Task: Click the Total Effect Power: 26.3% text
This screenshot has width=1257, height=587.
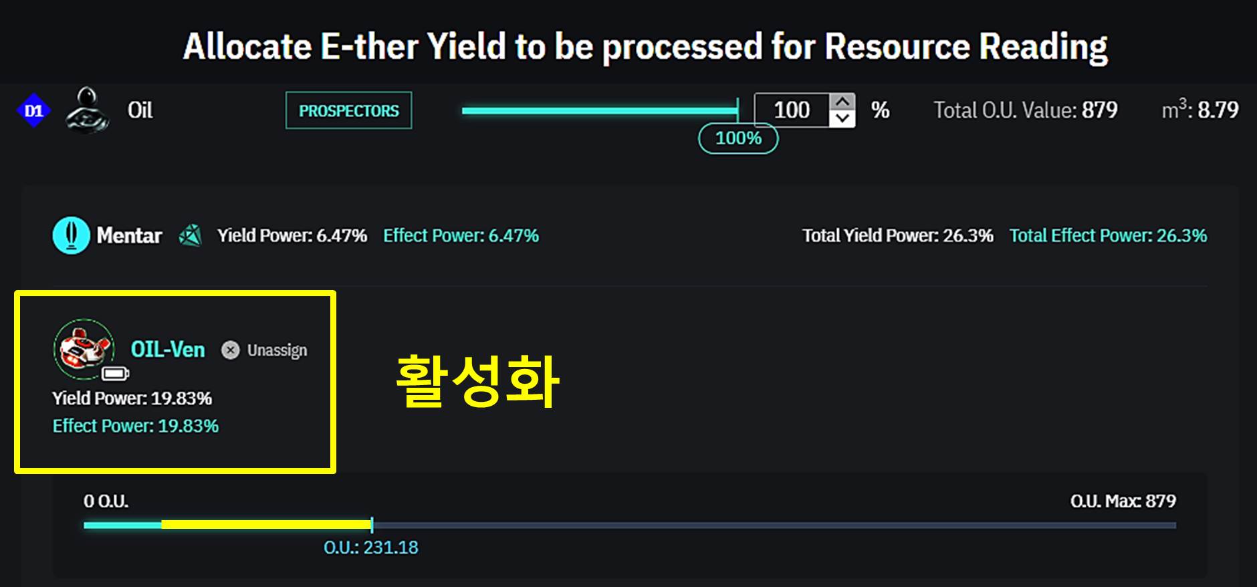Action: pos(1108,235)
